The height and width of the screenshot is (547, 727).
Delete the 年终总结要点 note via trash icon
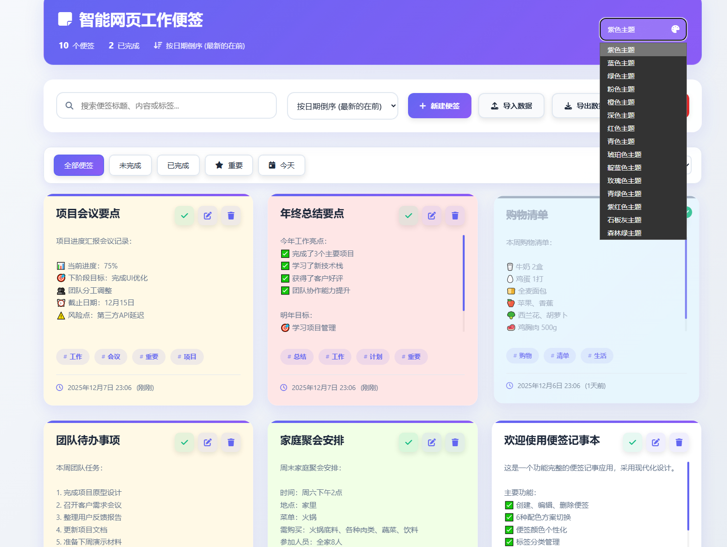pos(454,216)
